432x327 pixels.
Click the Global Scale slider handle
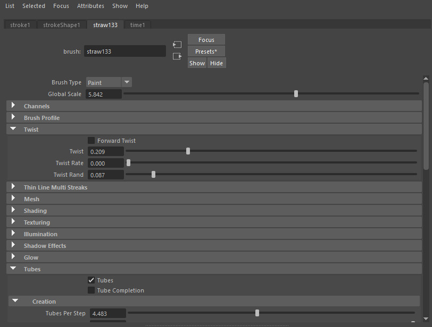pyautogui.click(x=296, y=94)
